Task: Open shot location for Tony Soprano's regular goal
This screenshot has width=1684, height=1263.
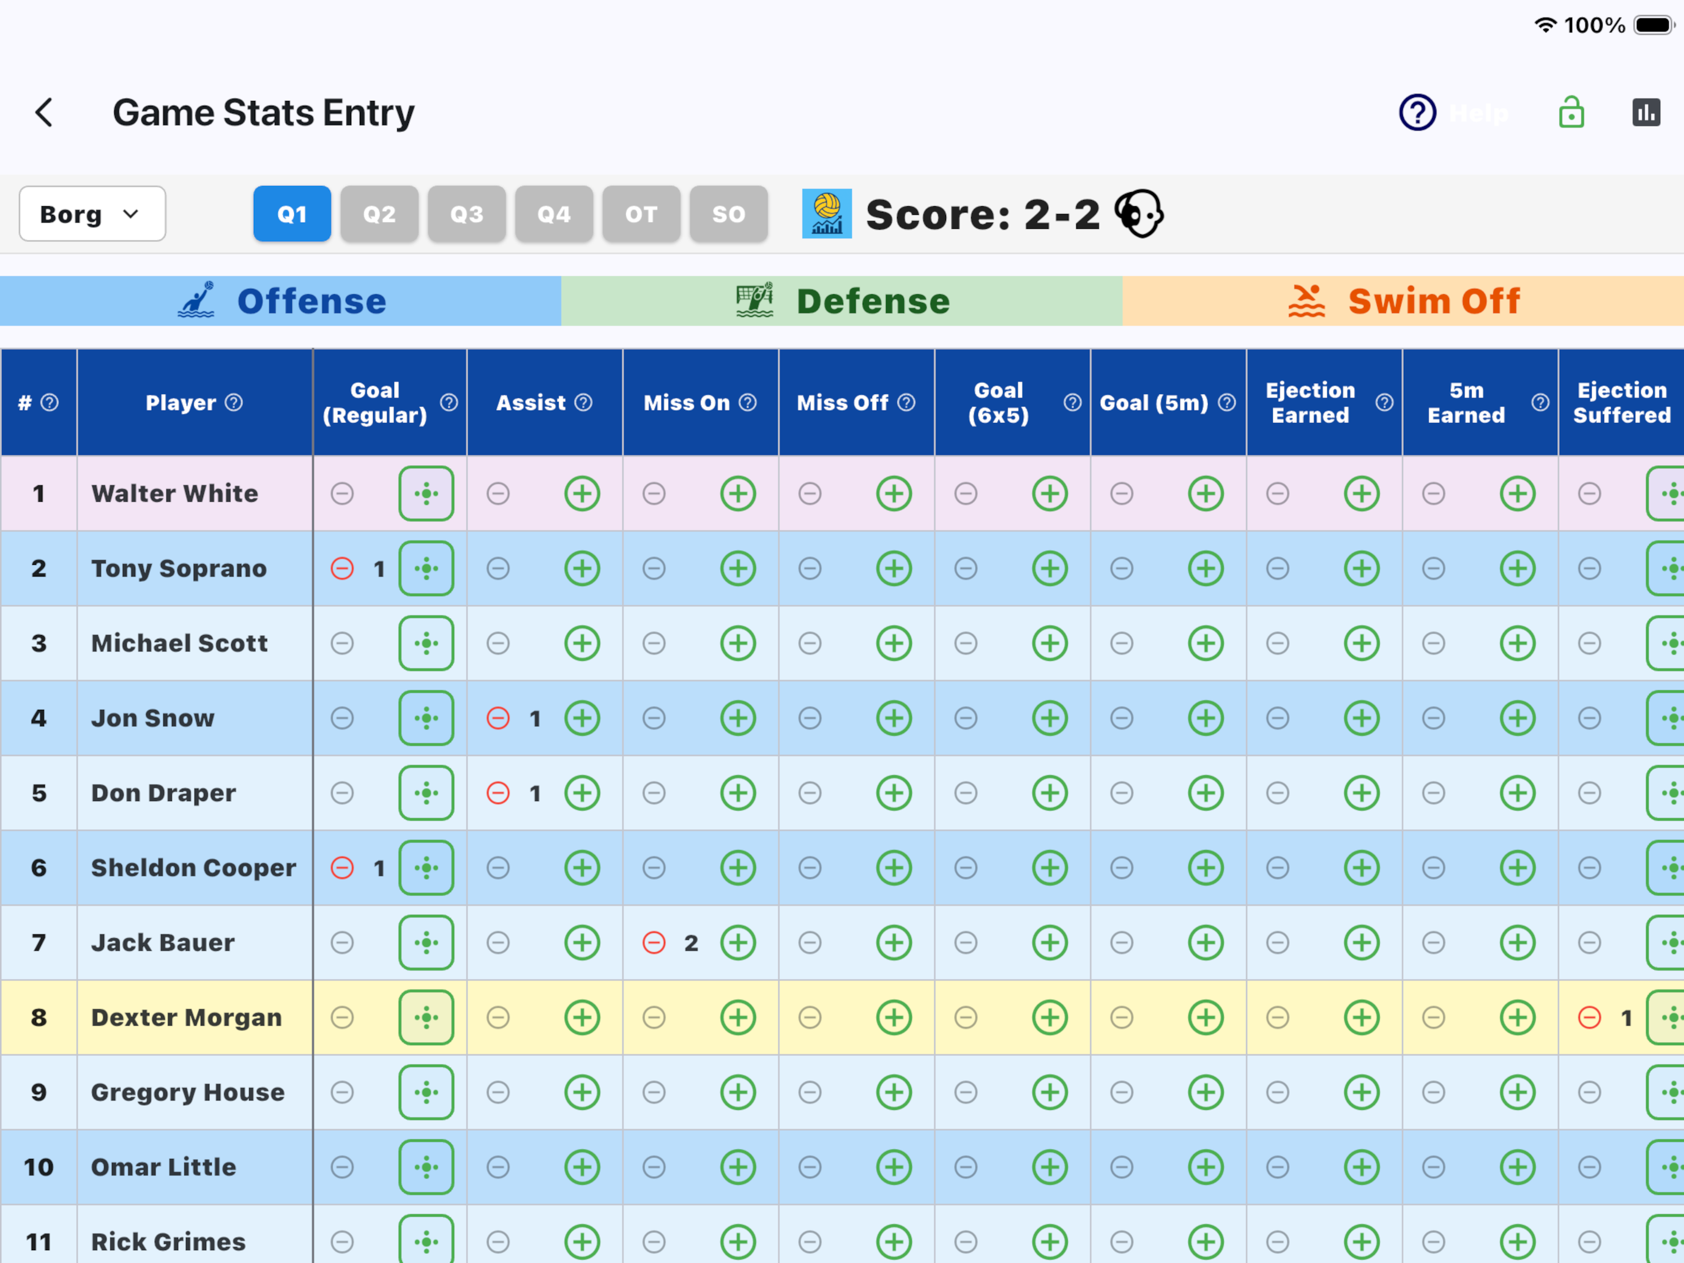Action: pyautogui.click(x=427, y=568)
